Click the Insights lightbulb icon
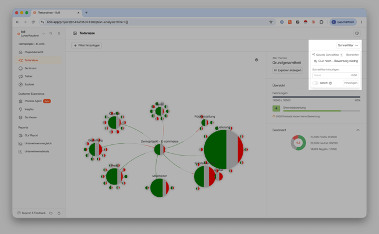 20,109
